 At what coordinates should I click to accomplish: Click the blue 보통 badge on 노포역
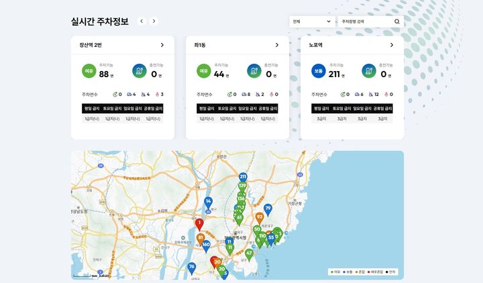pos(319,71)
